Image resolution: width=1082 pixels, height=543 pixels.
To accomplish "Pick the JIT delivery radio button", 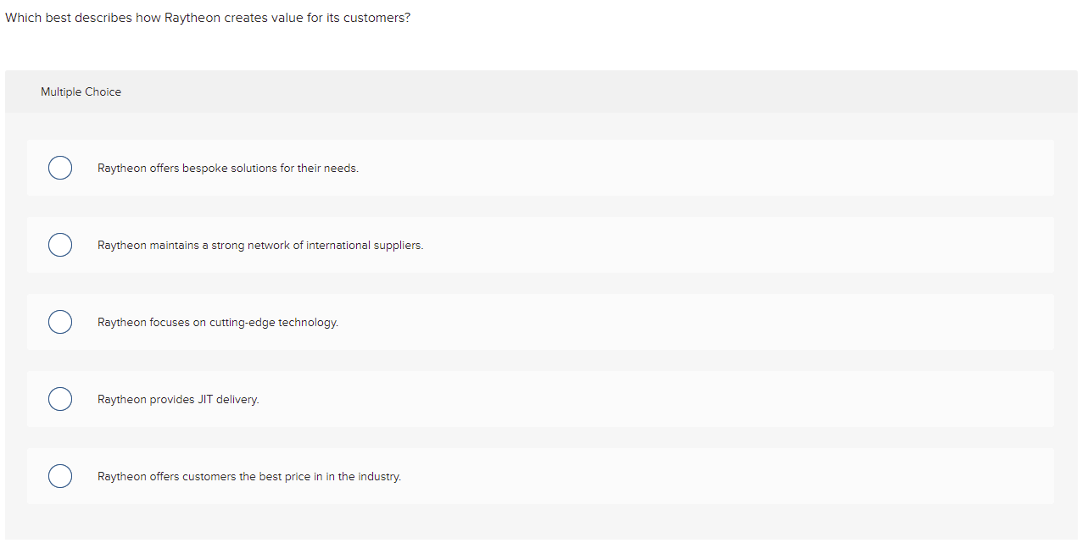I will click(x=60, y=399).
